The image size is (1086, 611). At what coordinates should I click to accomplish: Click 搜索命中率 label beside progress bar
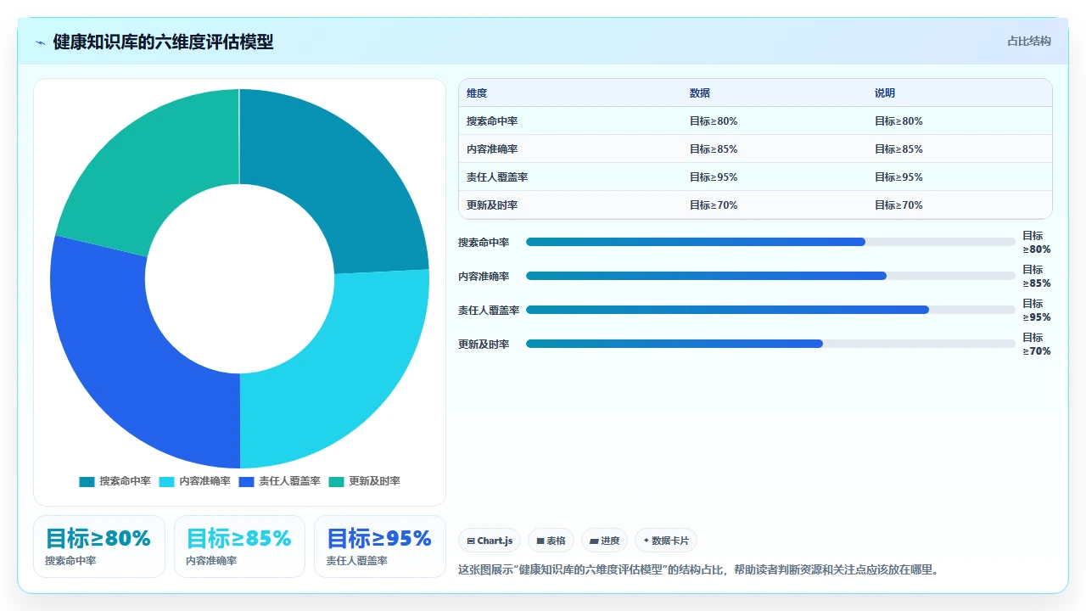click(x=484, y=243)
